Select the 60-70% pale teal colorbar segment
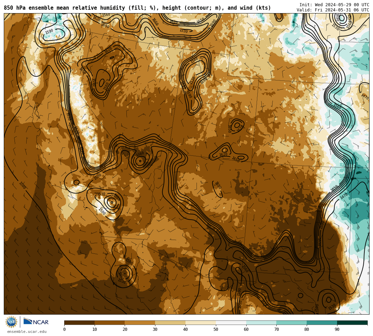 [261, 323]
